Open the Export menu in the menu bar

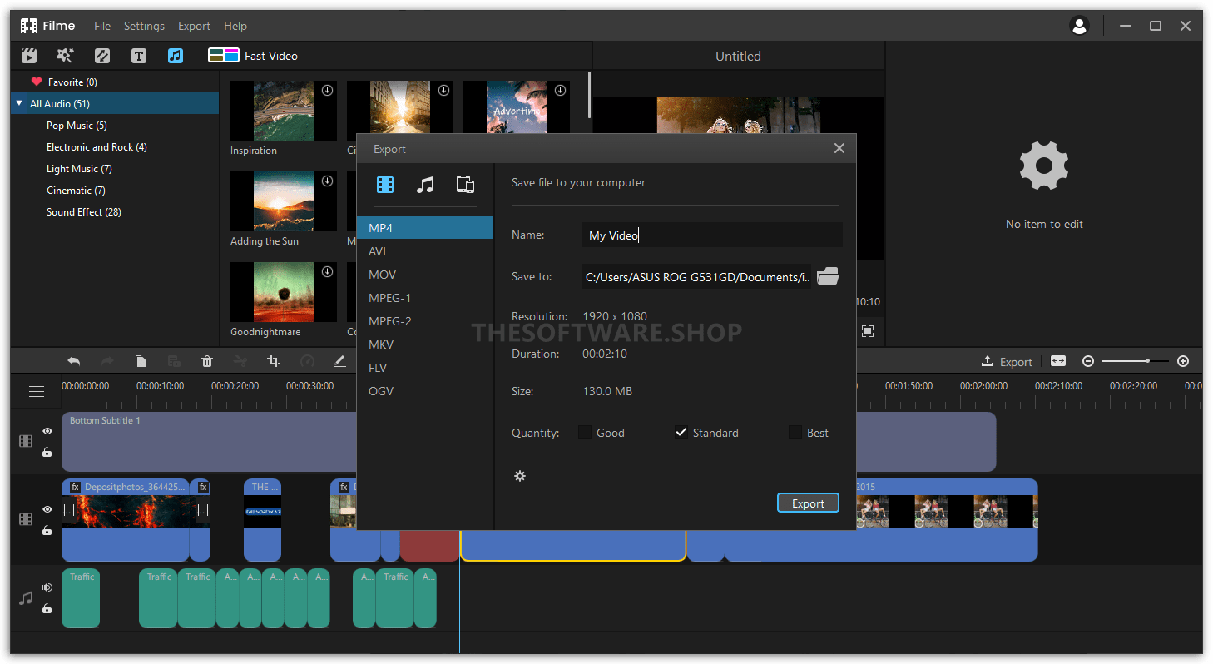194,26
